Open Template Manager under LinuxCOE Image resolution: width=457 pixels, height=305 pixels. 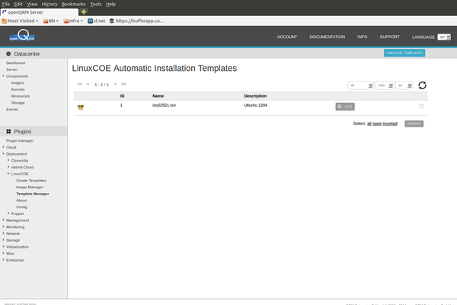[x=33, y=194]
